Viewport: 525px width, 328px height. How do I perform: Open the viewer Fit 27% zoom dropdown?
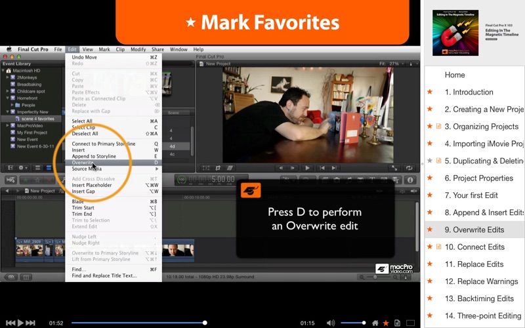tap(391, 64)
